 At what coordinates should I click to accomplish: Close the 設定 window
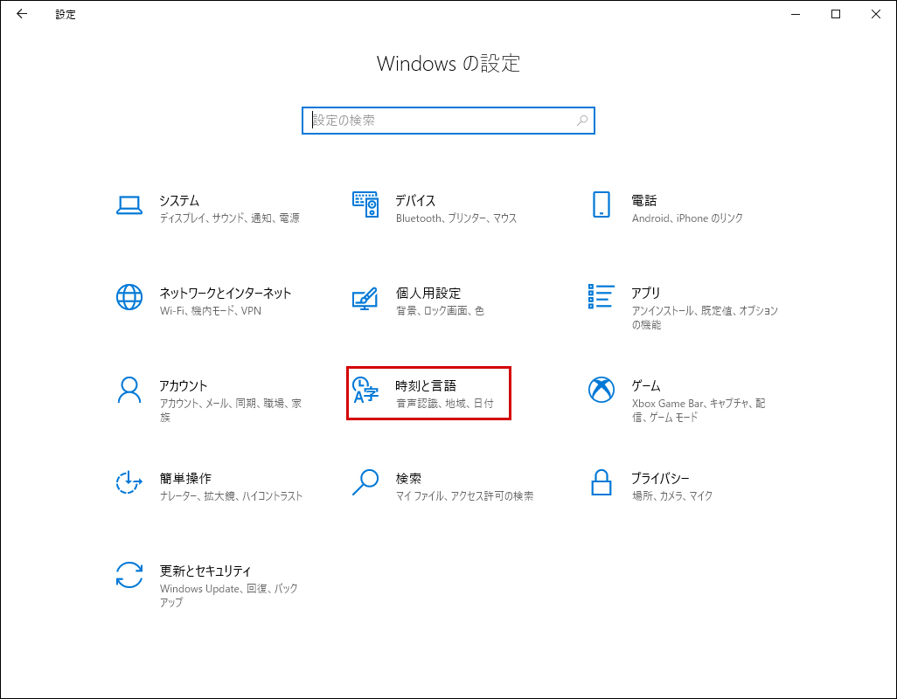click(876, 14)
